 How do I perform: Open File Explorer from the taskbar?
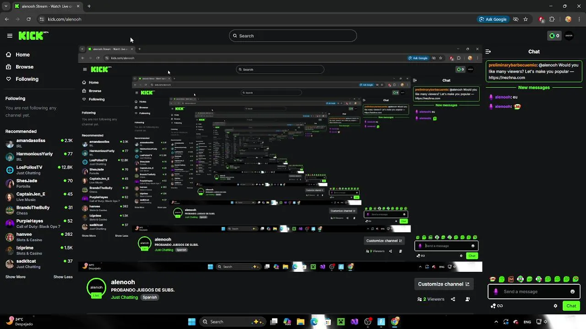tap(300, 322)
